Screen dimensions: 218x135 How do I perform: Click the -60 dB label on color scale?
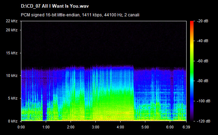pos(203,61)
